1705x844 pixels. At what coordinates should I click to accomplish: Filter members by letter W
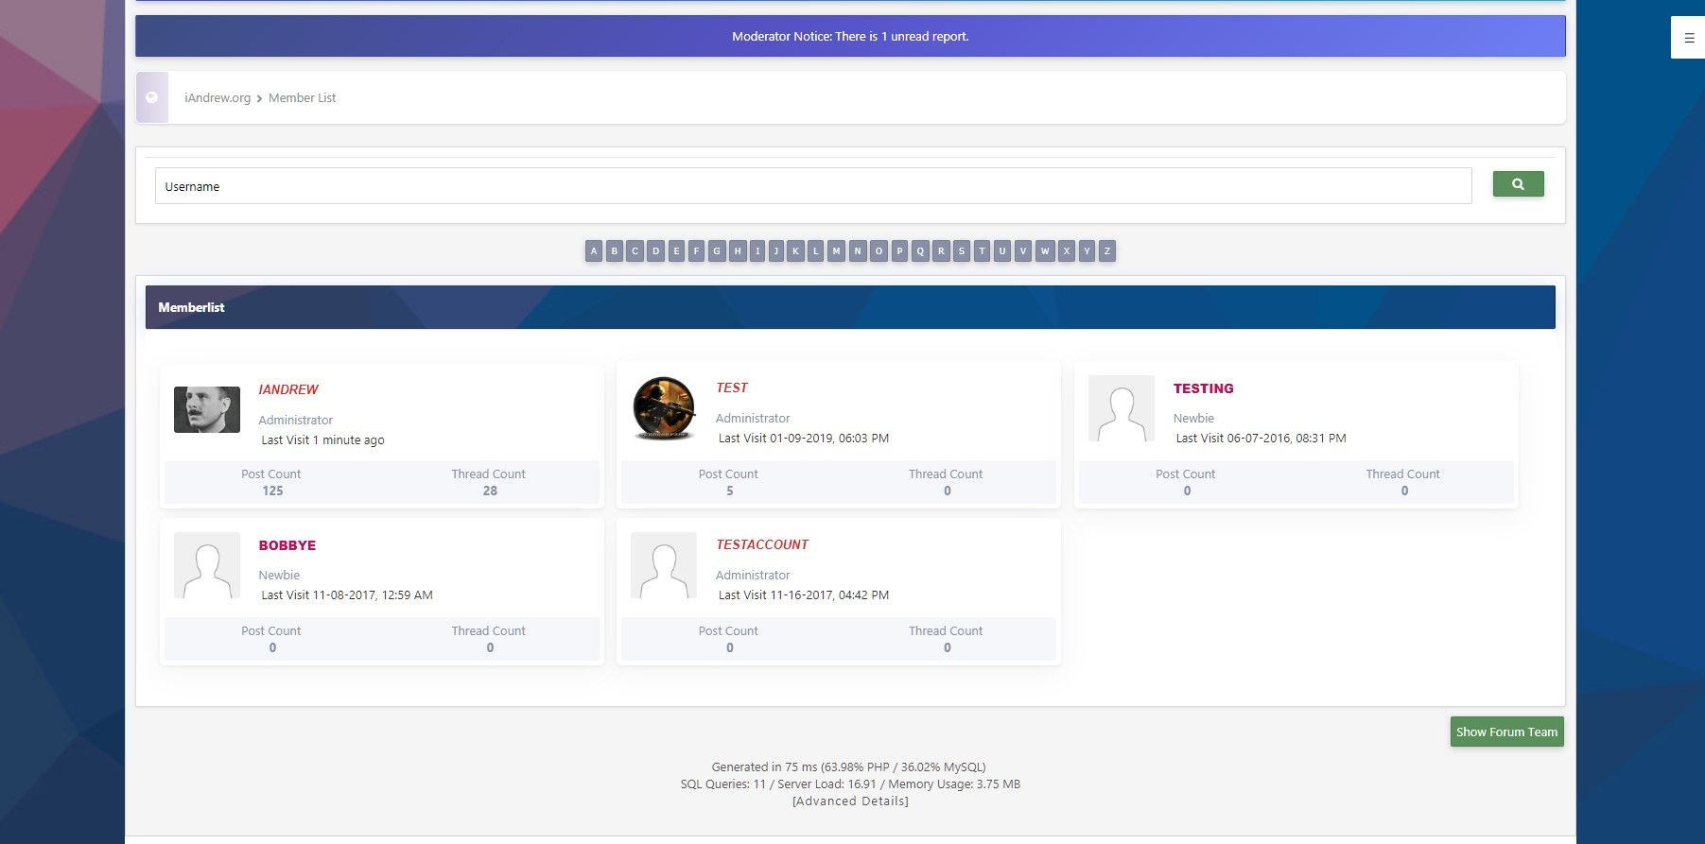coord(1045,251)
